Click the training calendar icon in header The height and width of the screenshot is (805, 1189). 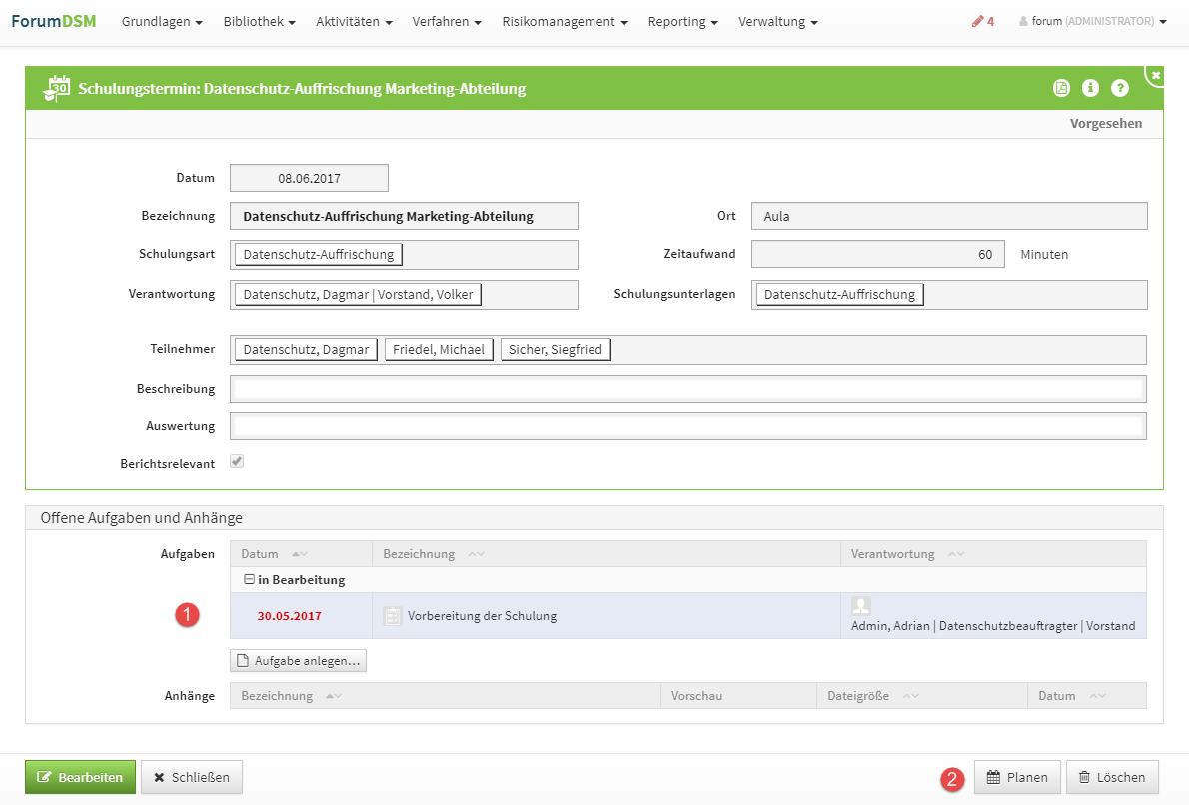56,88
